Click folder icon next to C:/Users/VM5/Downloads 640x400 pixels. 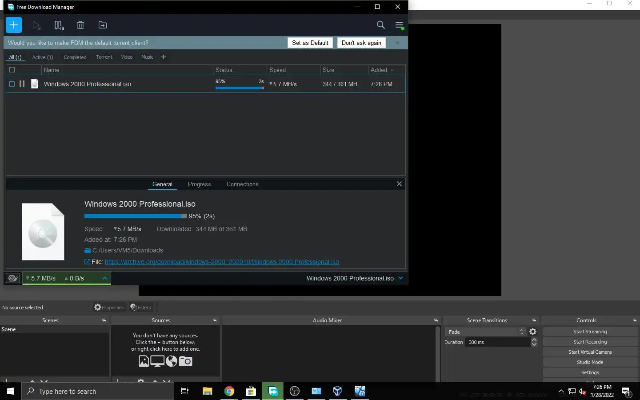[88, 250]
